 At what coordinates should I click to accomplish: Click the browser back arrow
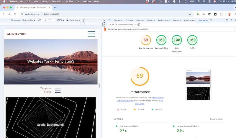pos(4,14)
